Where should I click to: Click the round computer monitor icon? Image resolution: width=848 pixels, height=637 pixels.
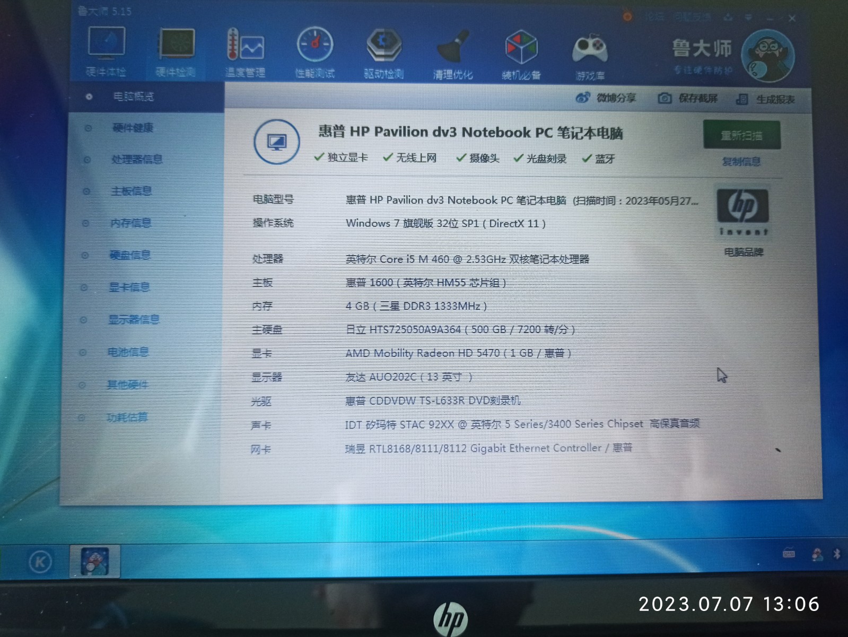pyautogui.click(x=276, y=142)
